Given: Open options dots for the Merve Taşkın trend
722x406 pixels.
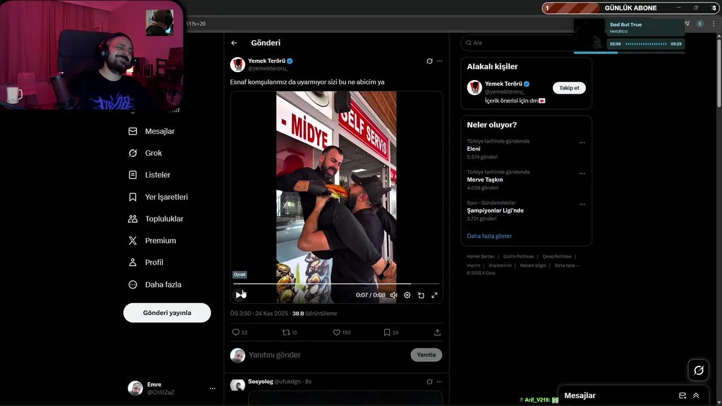Looking at the screenshot, I should point(582,174).
